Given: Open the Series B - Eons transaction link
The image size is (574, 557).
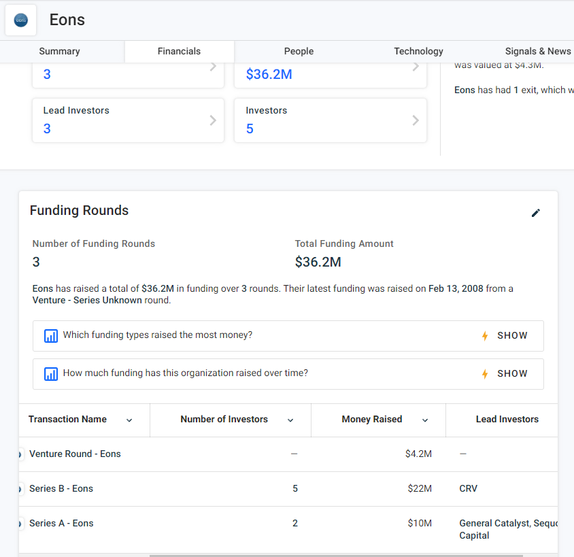Looking at the screenshot, I should pyautogui.click(x=61, y=488).
